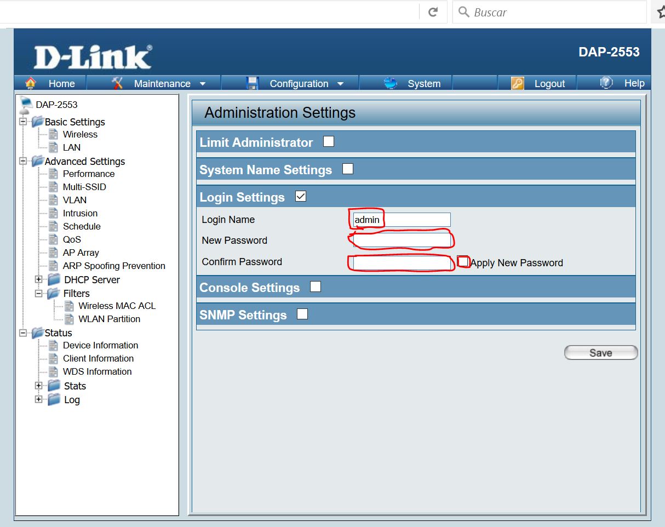Click the Confirm Password input field
The width and height of the screenshot is (665, 527).
[402, 262]
